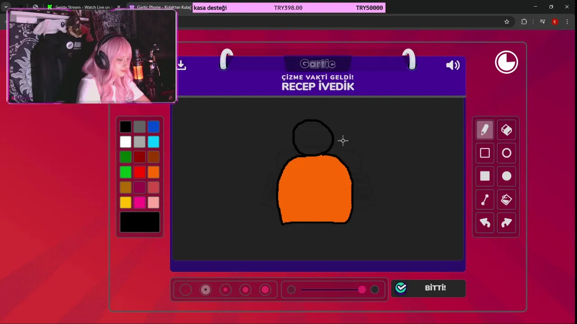The width and height of the screenshot is (577, 324).
Task: Pick the salmon color swatch
Action: point(154,187)
